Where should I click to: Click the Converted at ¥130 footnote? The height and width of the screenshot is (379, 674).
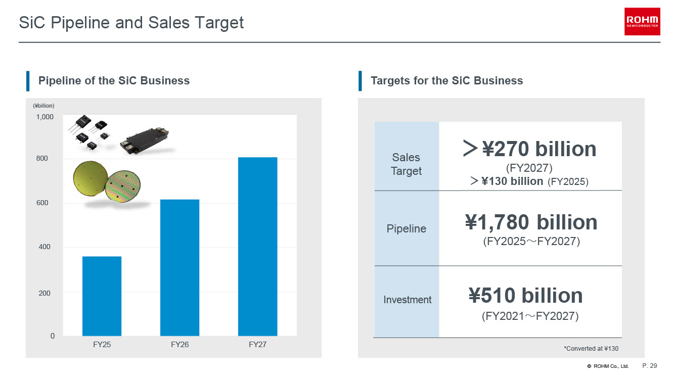[591, 348]
